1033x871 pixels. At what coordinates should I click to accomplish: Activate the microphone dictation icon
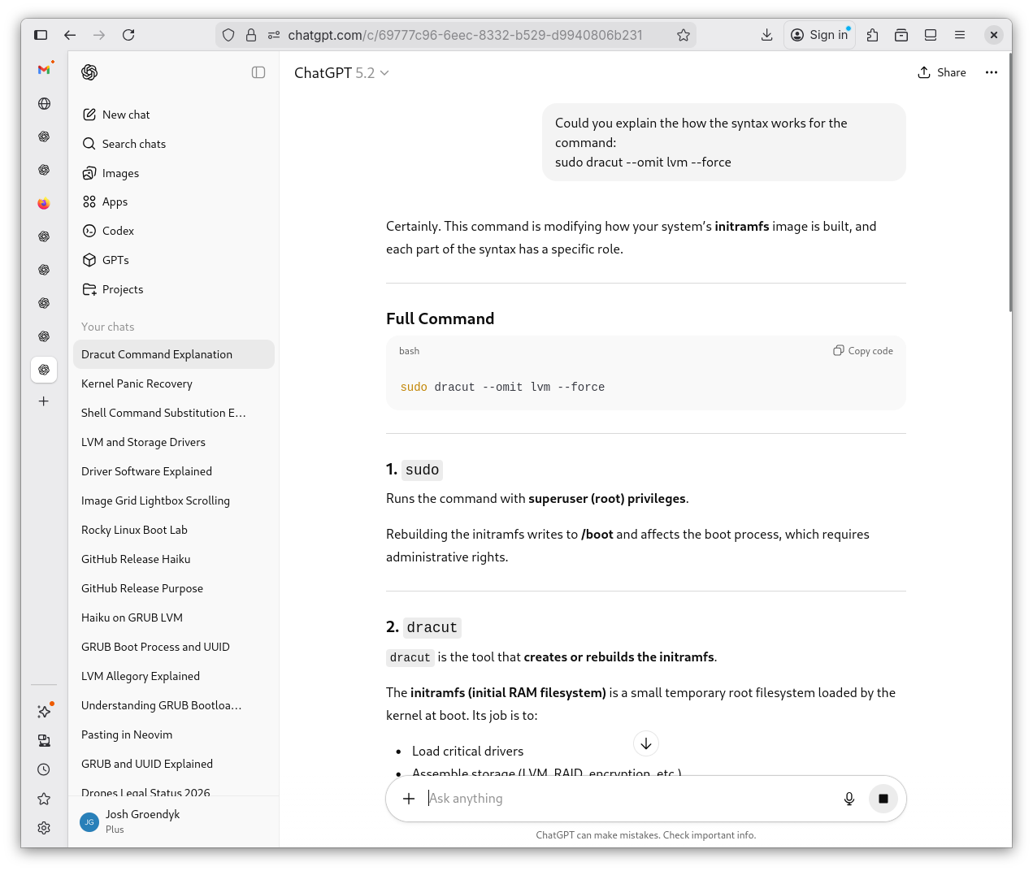[x=849, y=799]
